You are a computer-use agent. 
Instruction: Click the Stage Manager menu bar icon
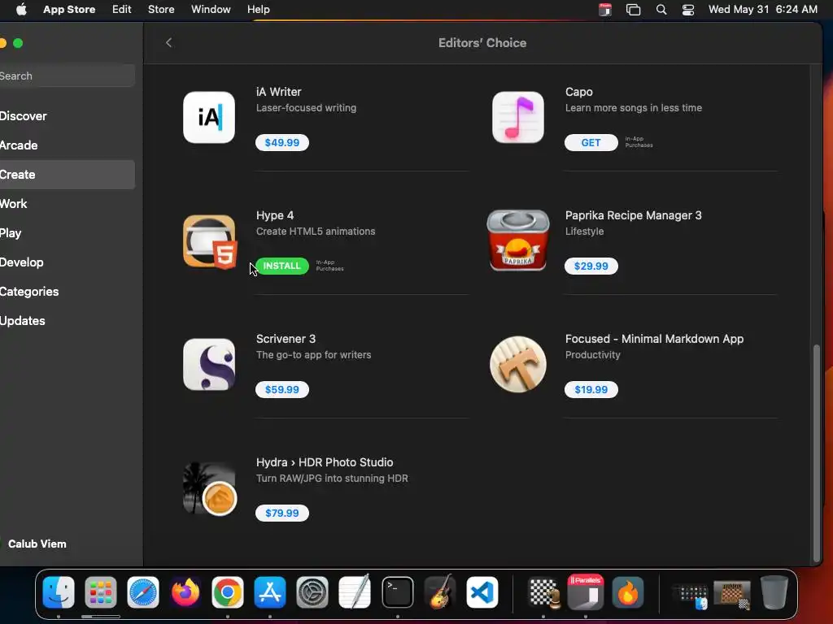point(633,10)
